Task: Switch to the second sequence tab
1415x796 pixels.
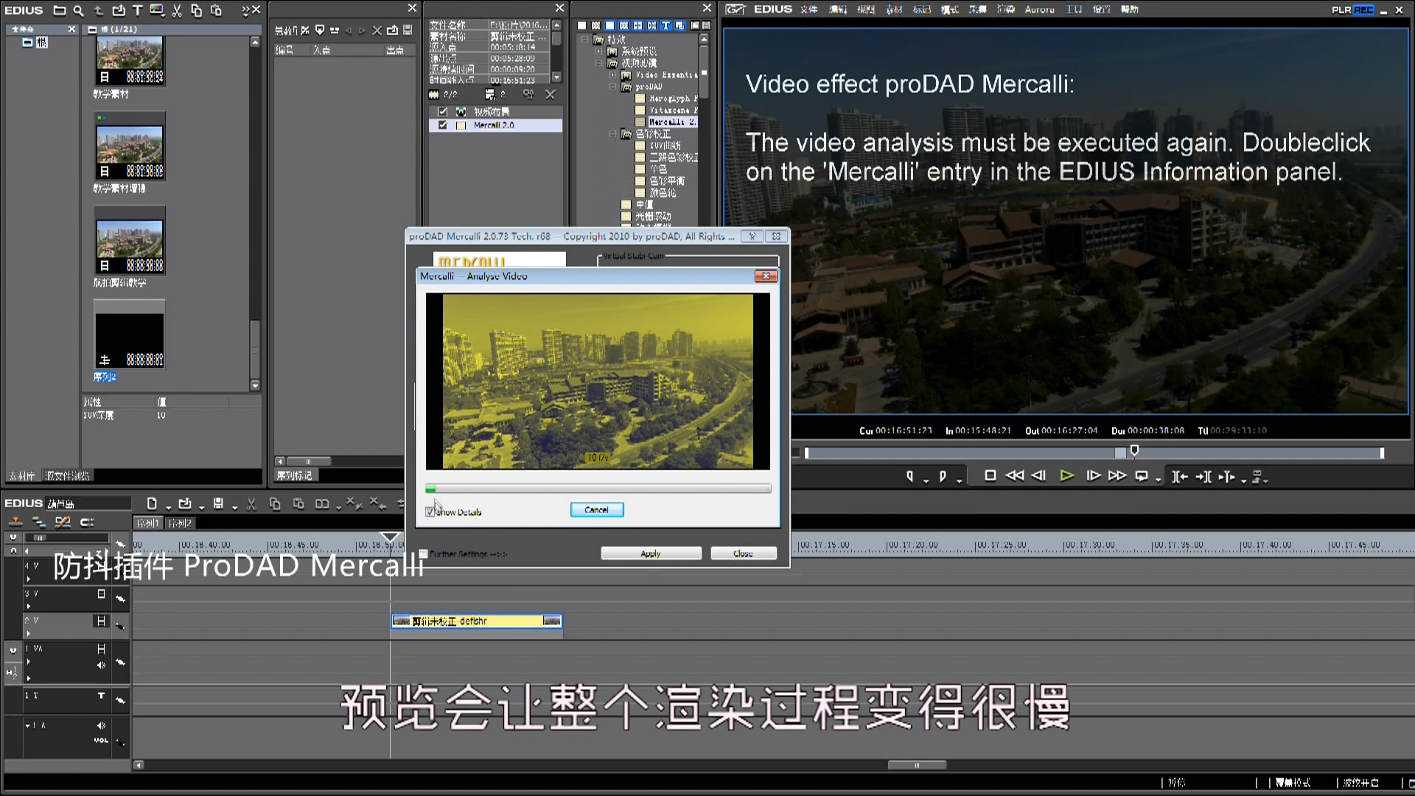Action: point(179,523)
